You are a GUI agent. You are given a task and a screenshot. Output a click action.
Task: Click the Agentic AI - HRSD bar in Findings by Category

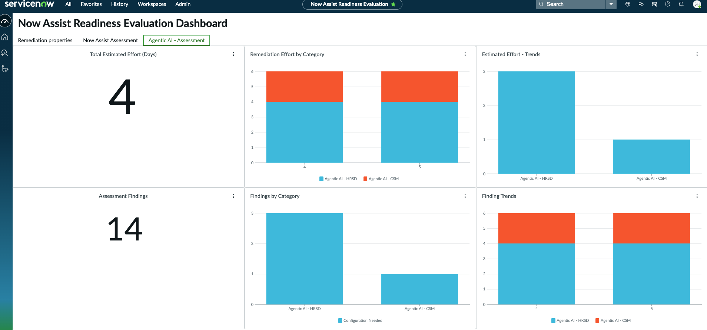coord(305,259)
